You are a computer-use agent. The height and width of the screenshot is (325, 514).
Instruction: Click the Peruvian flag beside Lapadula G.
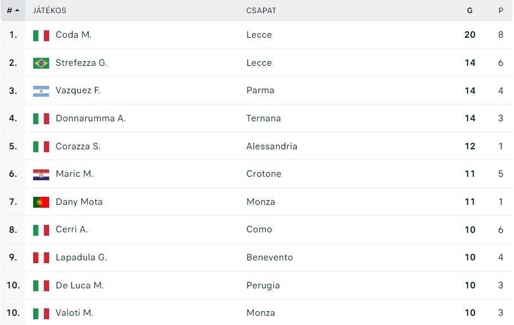(41, 258)
